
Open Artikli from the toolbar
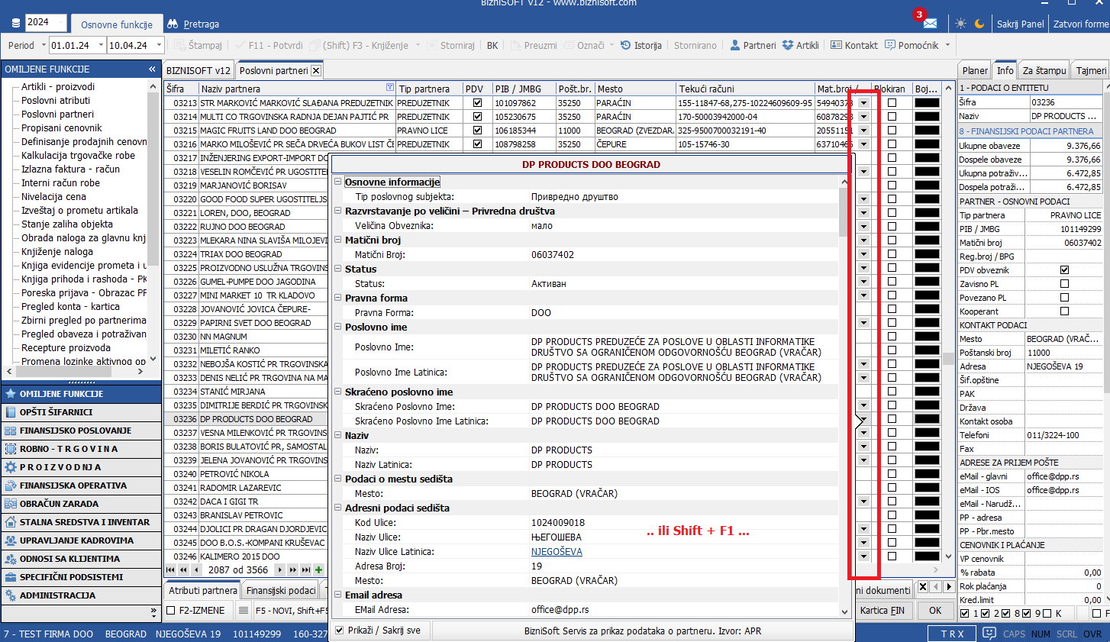point(800,46)
